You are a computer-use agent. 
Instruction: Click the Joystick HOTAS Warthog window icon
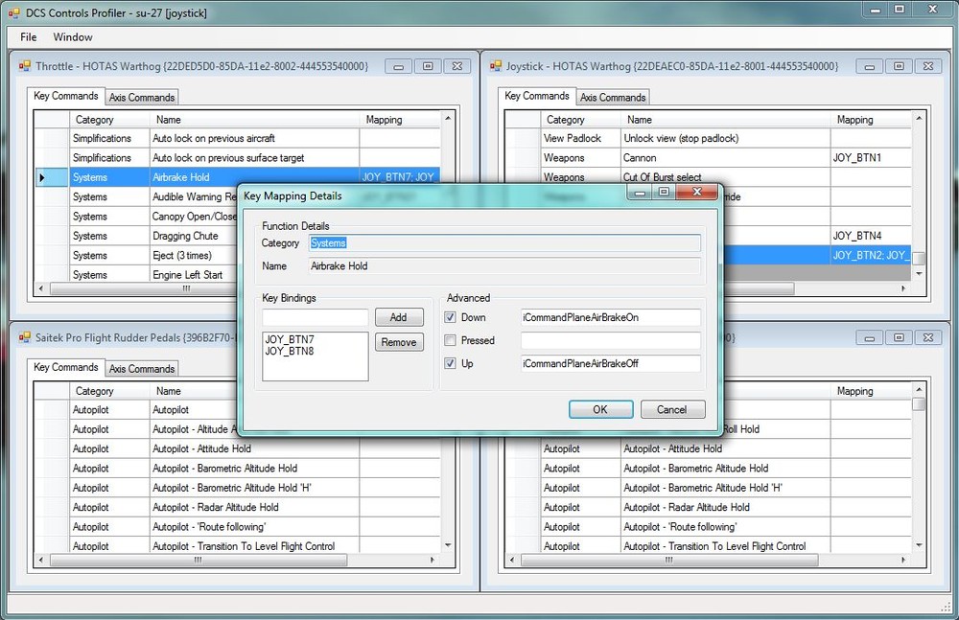pyautogui.click(x=496, y=66)
